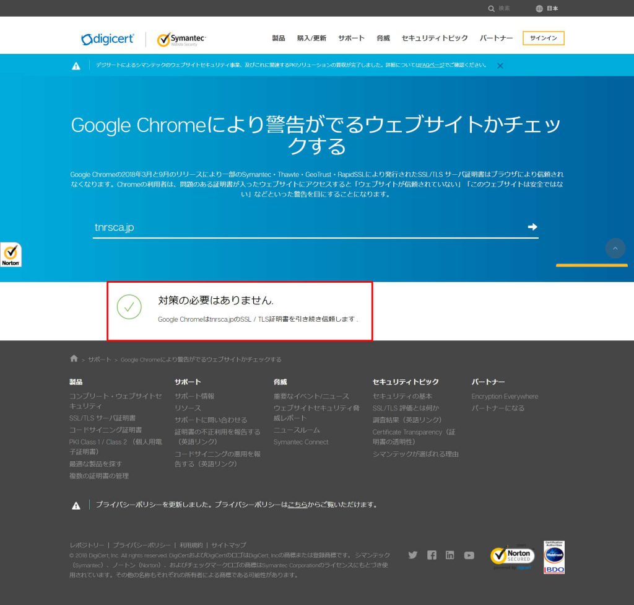Open the LinkedIn social icon
634x605 pixels.
coord(450,555)
